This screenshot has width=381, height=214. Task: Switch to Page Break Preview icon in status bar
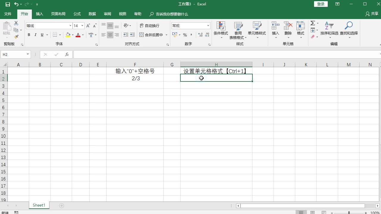point(324,213)
